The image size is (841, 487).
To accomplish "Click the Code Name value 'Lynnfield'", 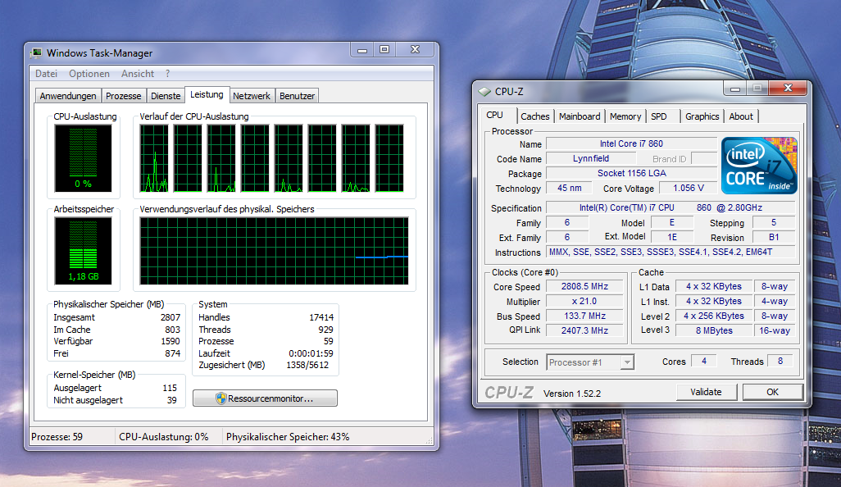I will pyautogui.click(x=590, y=159).
